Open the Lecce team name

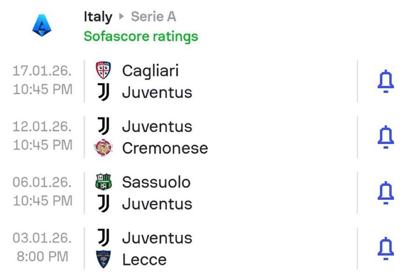(x=144, y=260)
